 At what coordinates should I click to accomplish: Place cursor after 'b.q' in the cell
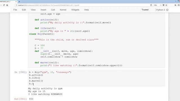pyautogui.click(x=33, y=84)
